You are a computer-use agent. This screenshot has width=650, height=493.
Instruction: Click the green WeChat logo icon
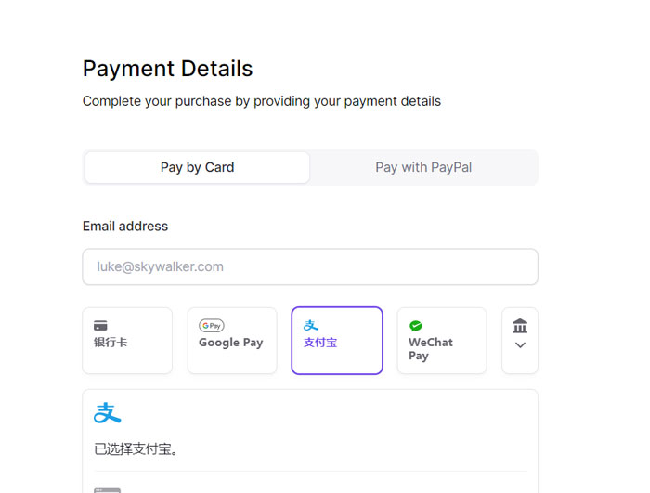pyautogui.click(x=416, y=326)
